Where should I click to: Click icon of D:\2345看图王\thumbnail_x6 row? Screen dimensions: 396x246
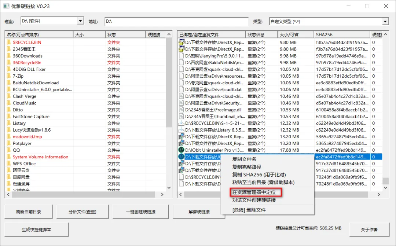(x=181, y=117)
